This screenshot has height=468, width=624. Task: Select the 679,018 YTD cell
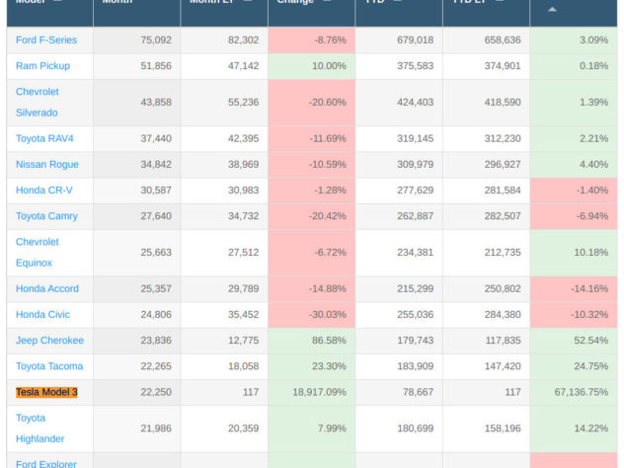[x=399, y=40]
